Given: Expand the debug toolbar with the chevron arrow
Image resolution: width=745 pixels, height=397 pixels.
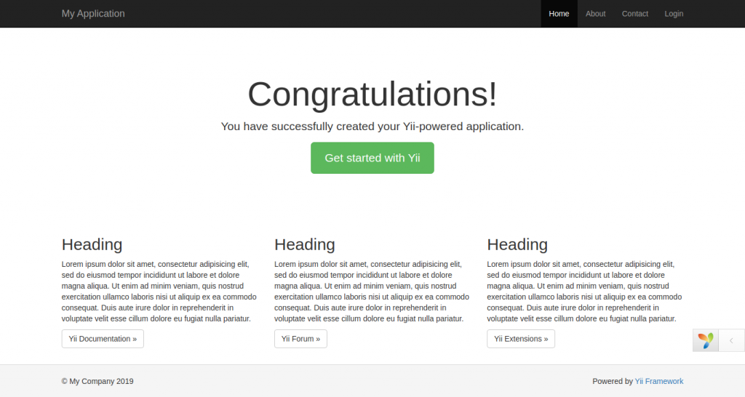Looking at the screenshot, I should 731,340.
